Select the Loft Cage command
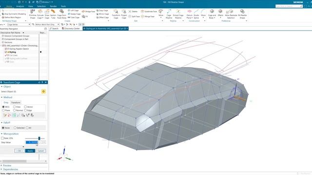312x175 pixels. (x=73, y=10)
